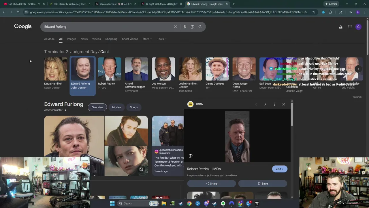Image resolution: width=369 pixels, height=208 pixels.
Task: Open Chrome Extensions puzzle icon
Action: (x=330, y=12)
